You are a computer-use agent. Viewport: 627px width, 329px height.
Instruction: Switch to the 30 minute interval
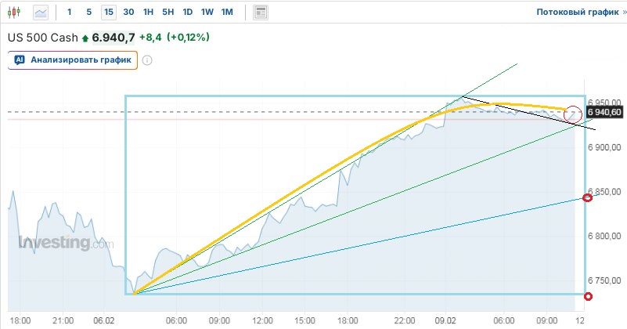(128, 13)
